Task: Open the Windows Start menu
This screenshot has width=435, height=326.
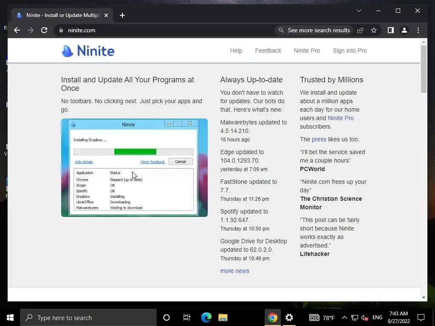Action: (x=10, y=318)
